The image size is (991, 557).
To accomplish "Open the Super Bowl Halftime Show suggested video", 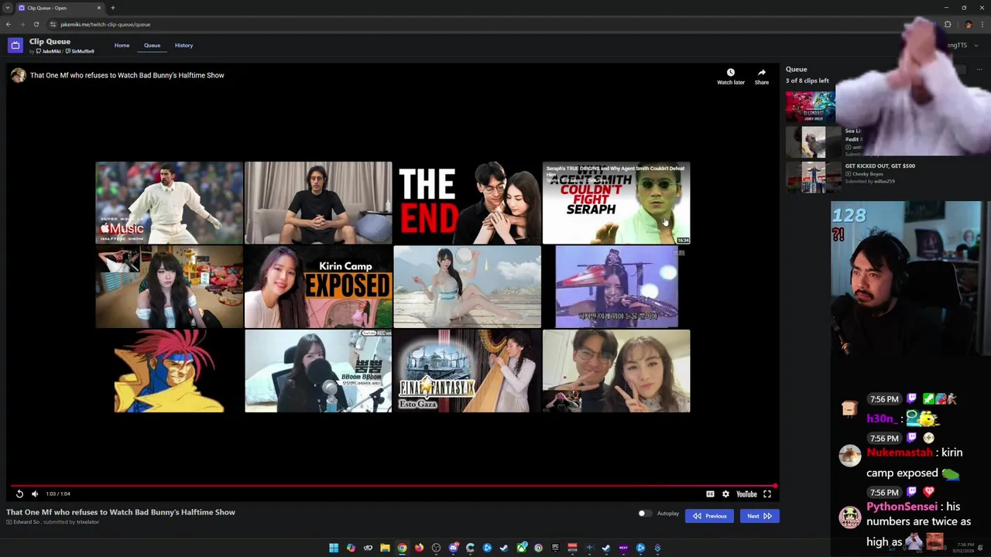I will [x=169, y=203].
